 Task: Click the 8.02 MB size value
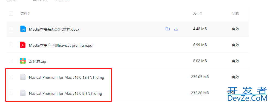tap(200, 61)
